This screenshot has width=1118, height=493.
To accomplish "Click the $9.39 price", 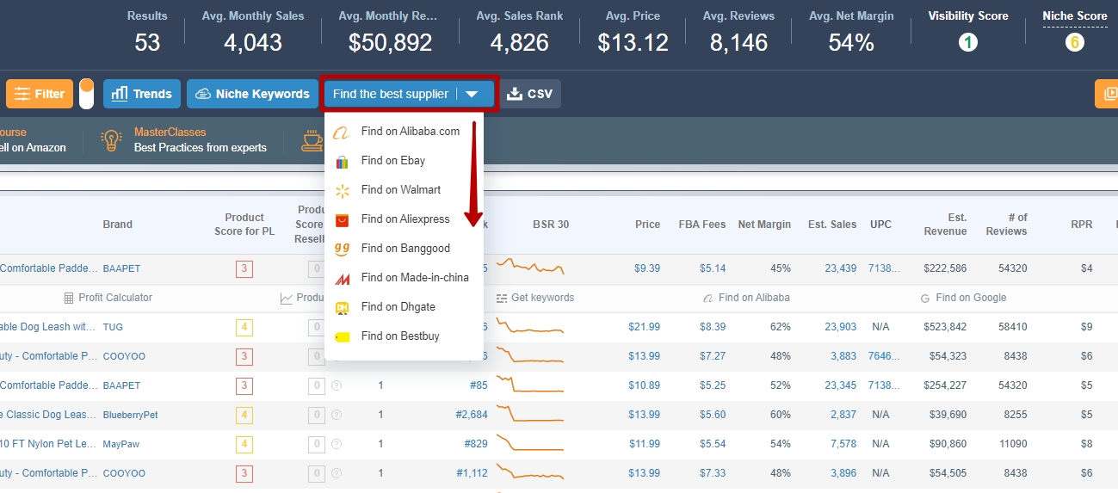I will (x=647, y=268).
